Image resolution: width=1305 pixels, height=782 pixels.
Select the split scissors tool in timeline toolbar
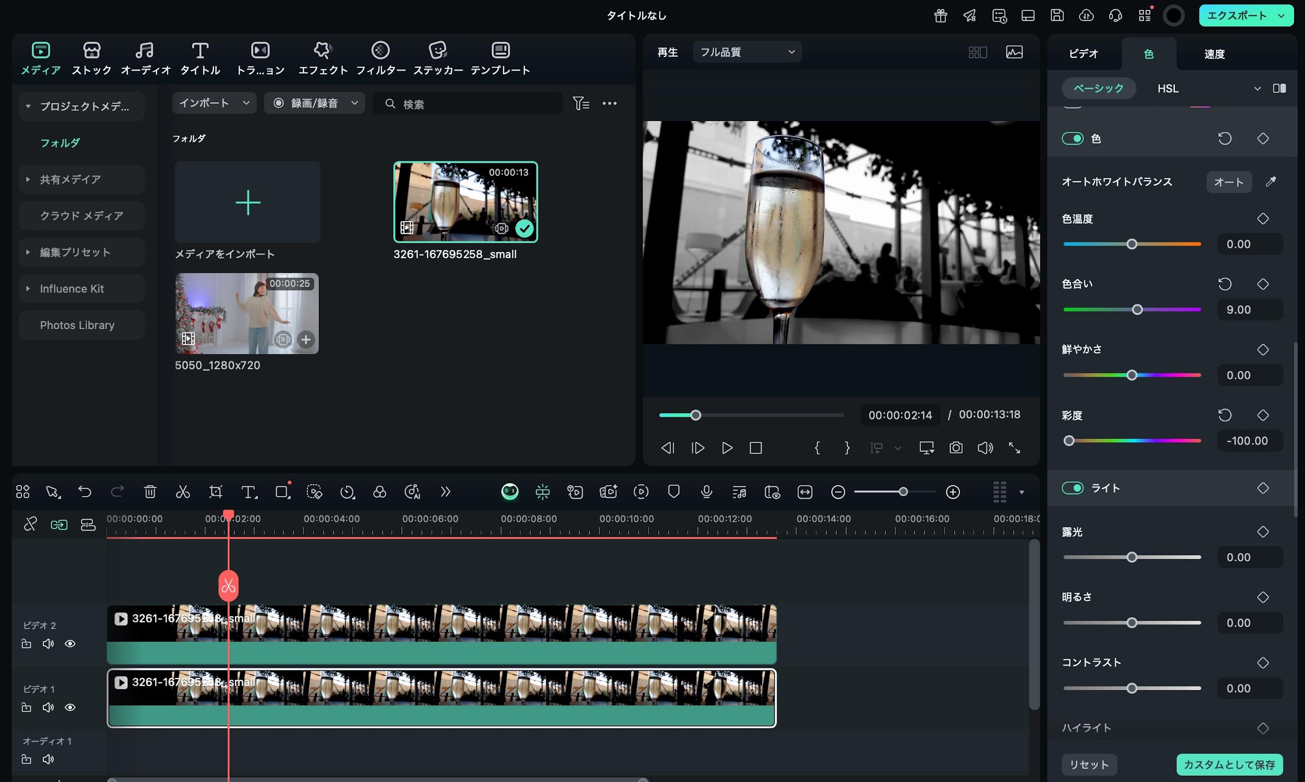[182, 491]
